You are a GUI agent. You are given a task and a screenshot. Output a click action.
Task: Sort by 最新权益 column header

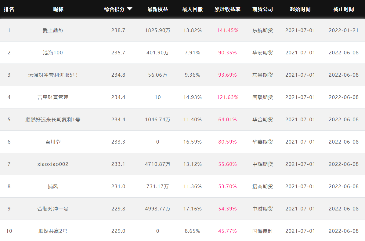tap(157, 9)
